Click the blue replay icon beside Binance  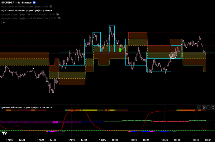pyautogui.click(x=34, y=2)
